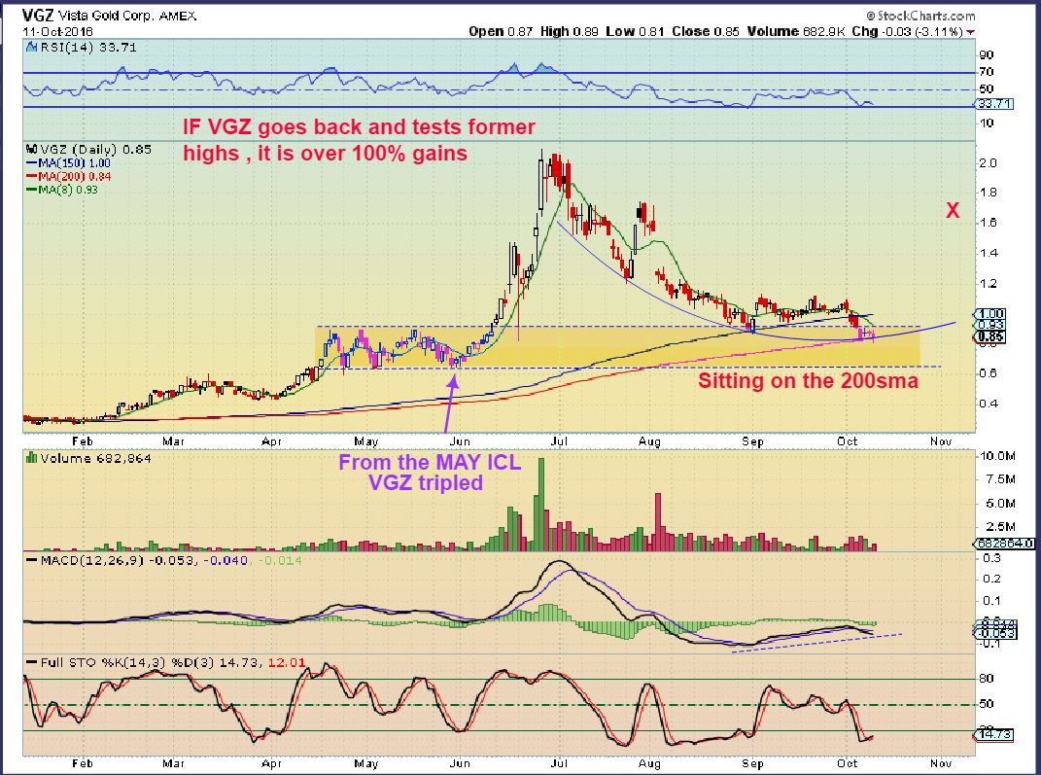Select the Vista Gold Corp. AMEX company name
Viewport: 1041px width, 775px height.
click(x=126, y=16)
